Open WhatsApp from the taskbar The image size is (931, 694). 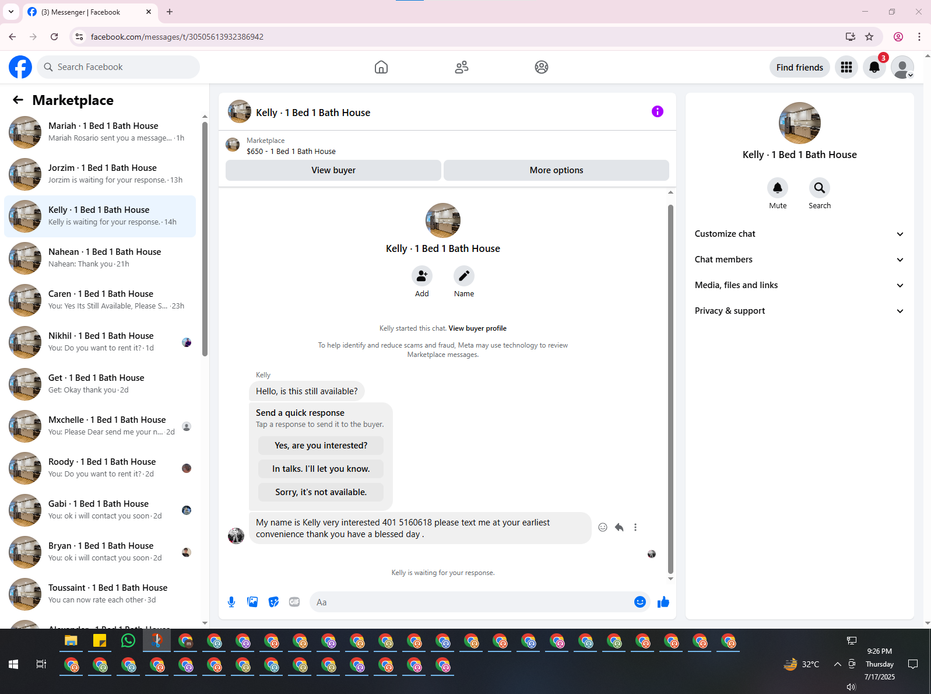click(x=128, y=641)
